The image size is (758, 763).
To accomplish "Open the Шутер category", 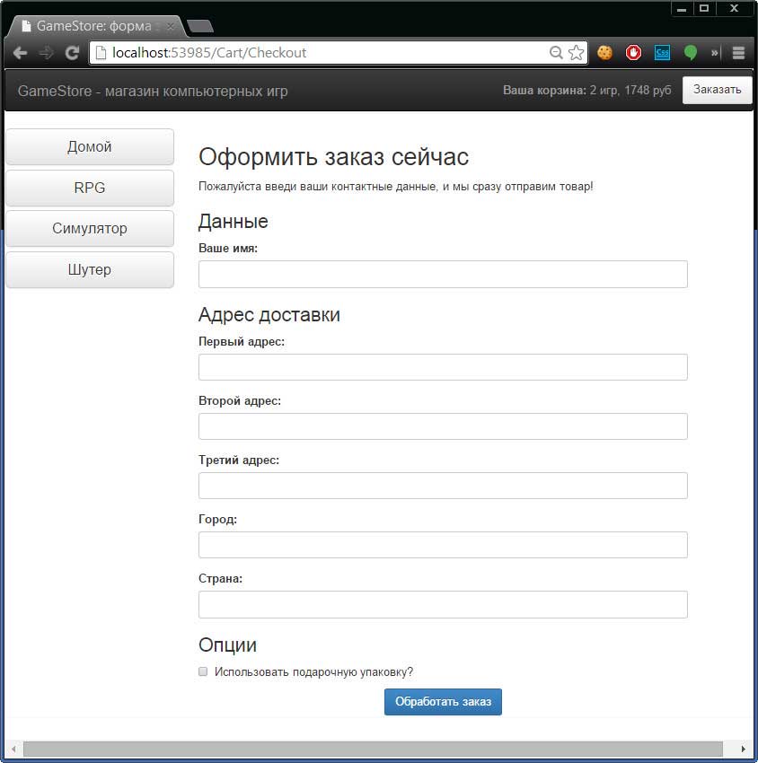I will (x=90, y=269).
